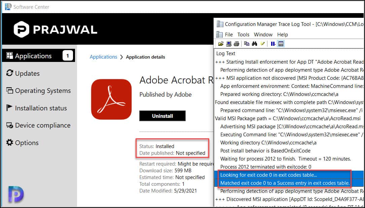Open Operating Systems in the sidebar
This screenshot has height=208, width=365.
click(38, 91)
